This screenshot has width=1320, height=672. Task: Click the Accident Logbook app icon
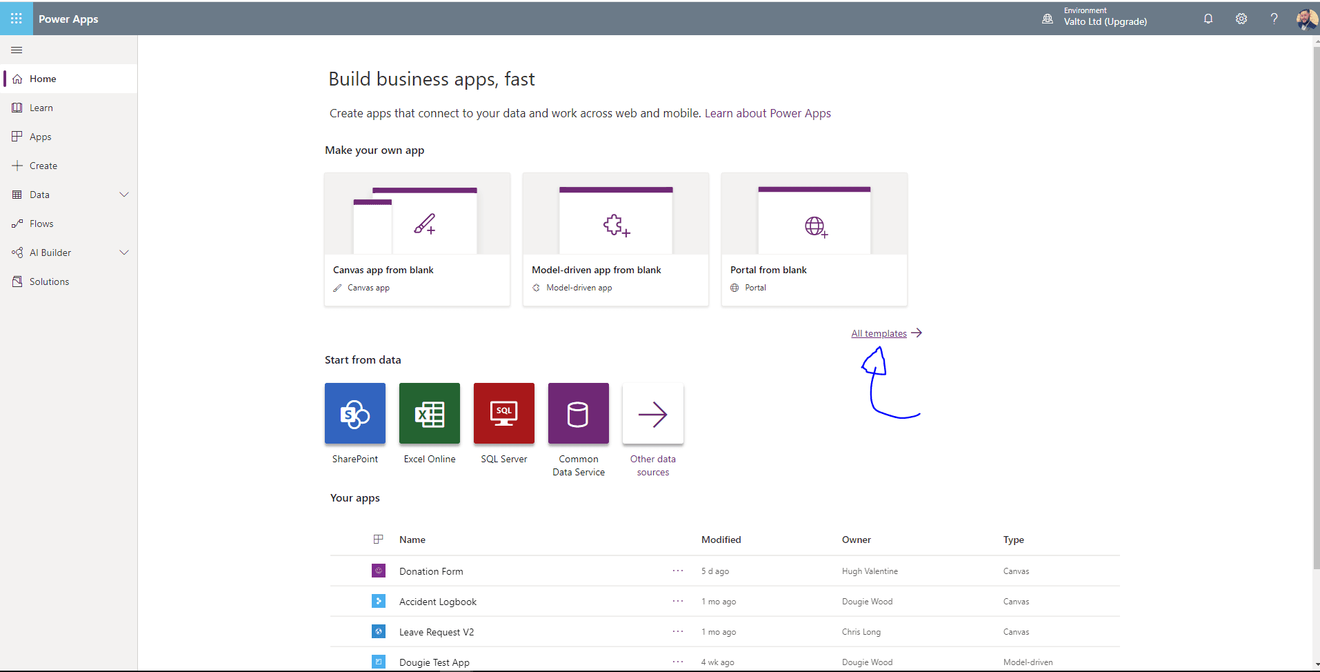pos(379,601)
